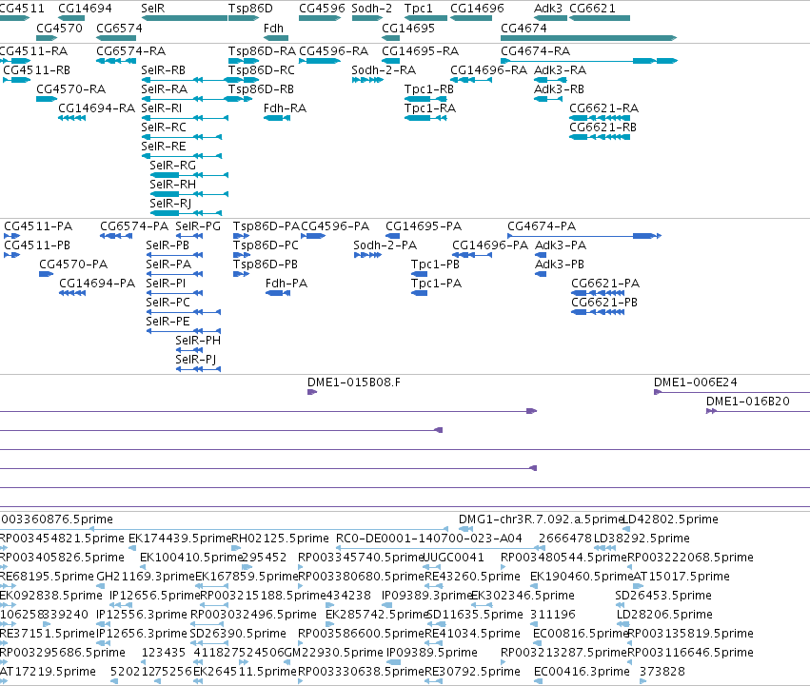
Task: Open the Tpc1 gene feature
Action: [425, 18]
